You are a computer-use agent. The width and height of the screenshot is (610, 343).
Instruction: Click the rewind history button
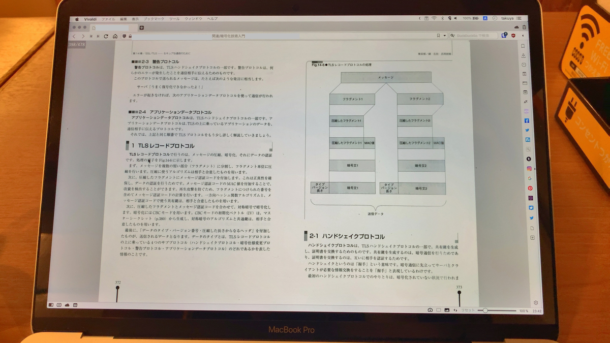tap(90, 37)
